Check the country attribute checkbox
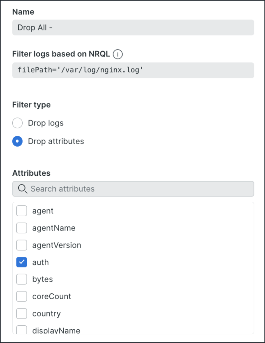265x343 pixels. (21, 313)
